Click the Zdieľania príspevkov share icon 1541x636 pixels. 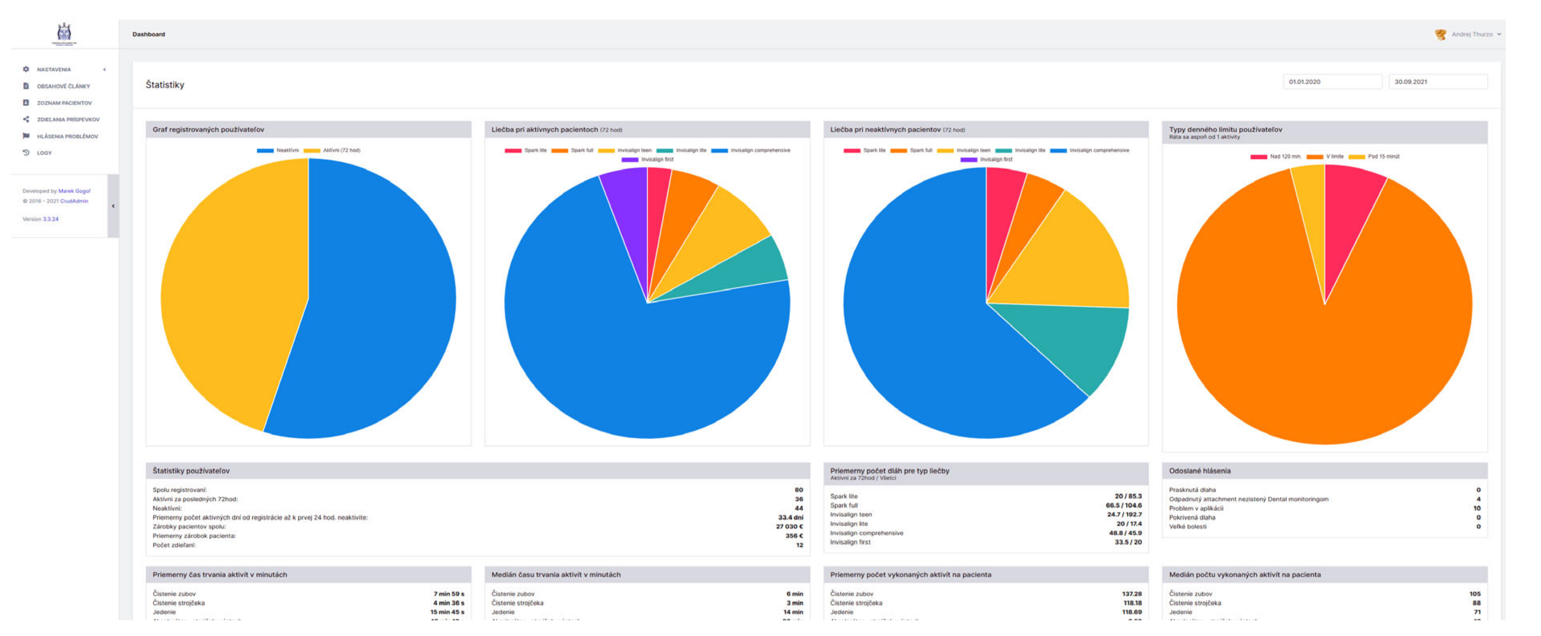pyautogui.click(x=26, y=120)
